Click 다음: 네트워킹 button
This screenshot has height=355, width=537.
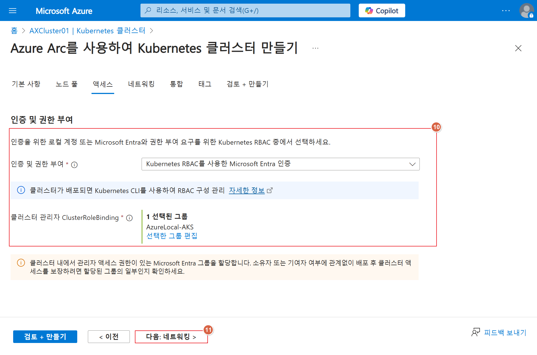pyautogui.click(x=171, y=337)
